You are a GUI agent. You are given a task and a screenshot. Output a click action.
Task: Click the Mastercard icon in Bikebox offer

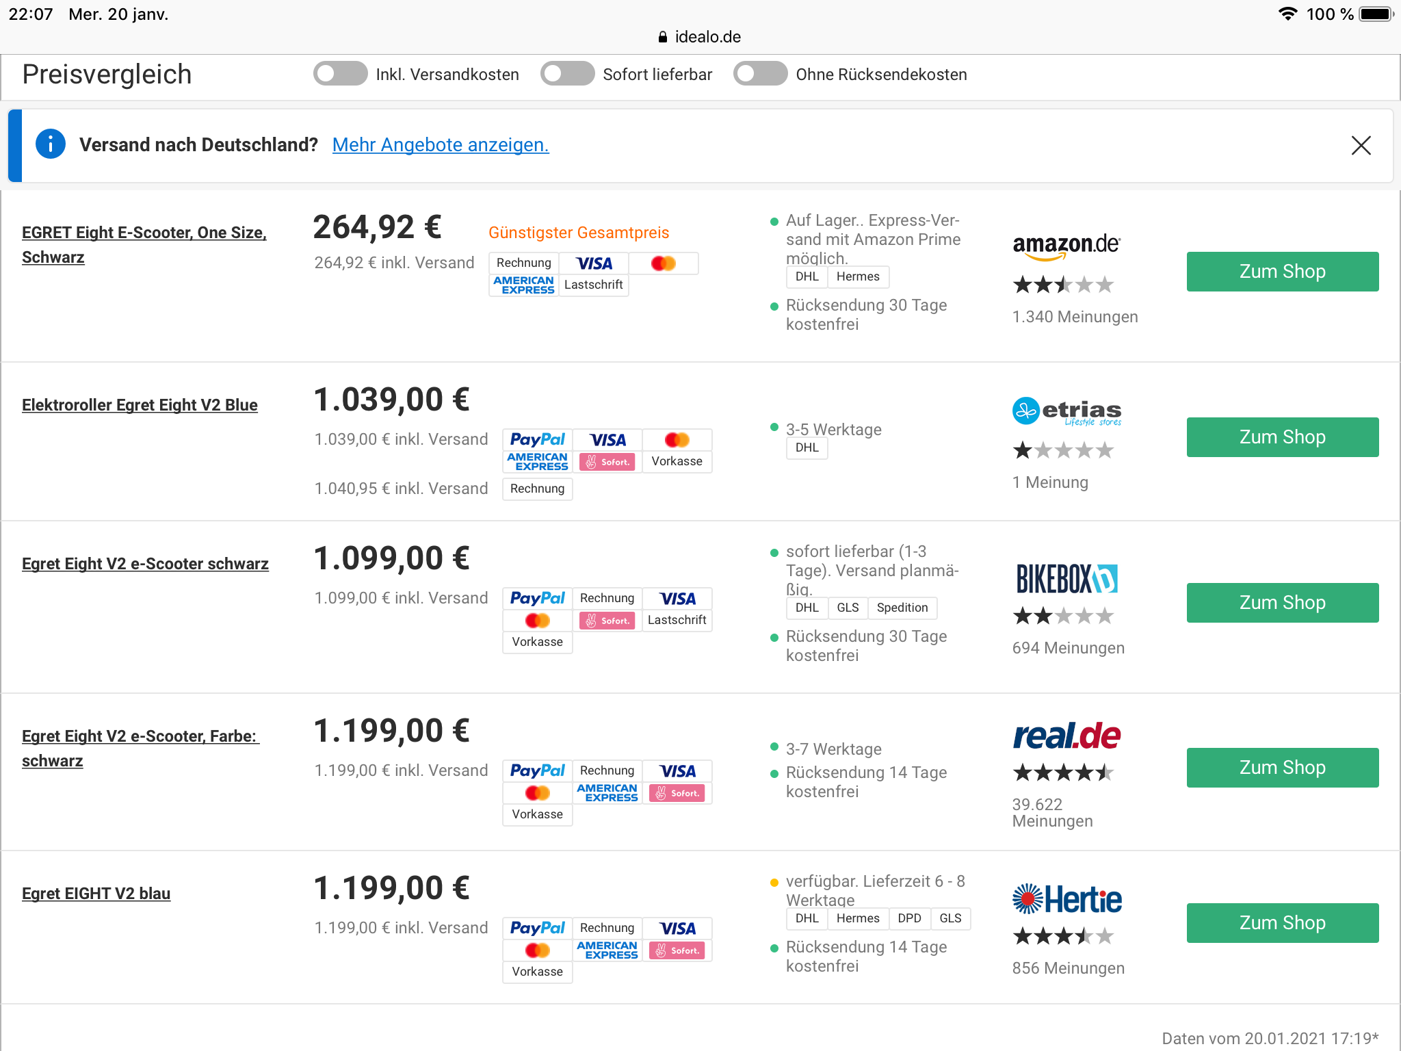(538, 621)
